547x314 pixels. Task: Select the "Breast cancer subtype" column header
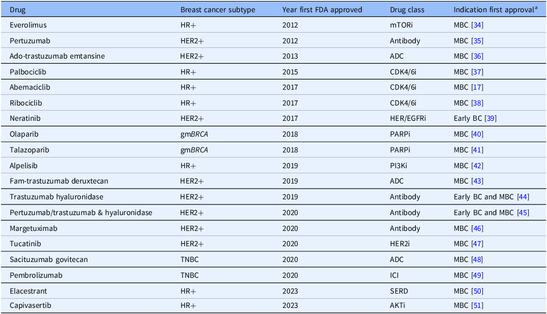[x=218, y=10]
